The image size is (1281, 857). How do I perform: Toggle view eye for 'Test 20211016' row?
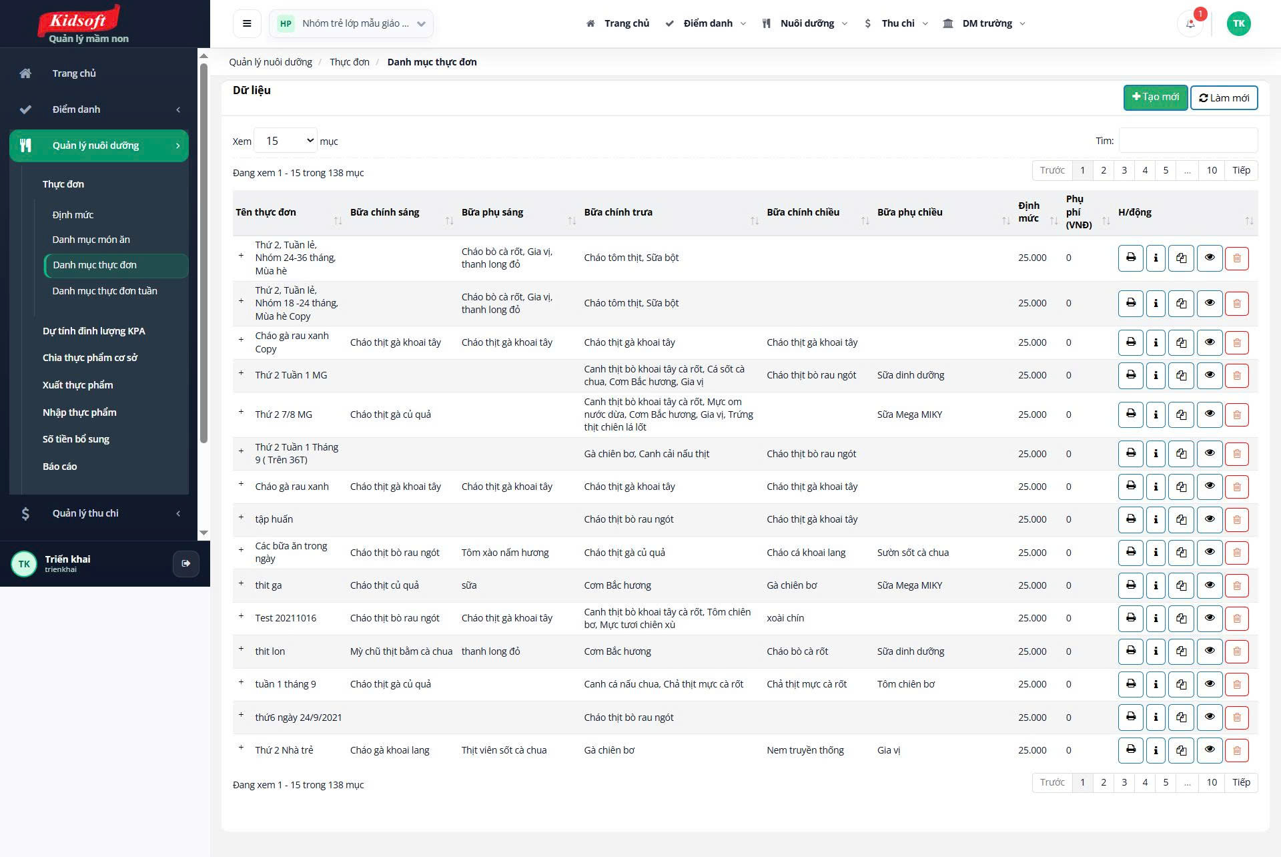click(1209, 618)
